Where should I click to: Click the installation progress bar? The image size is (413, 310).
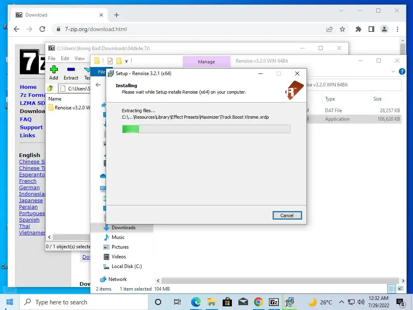[x=206, y=129]
